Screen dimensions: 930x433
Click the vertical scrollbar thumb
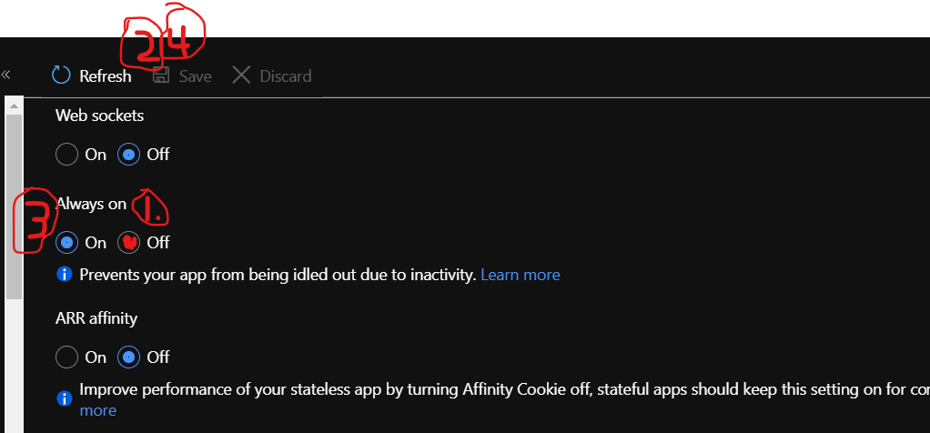click(15, 206)
